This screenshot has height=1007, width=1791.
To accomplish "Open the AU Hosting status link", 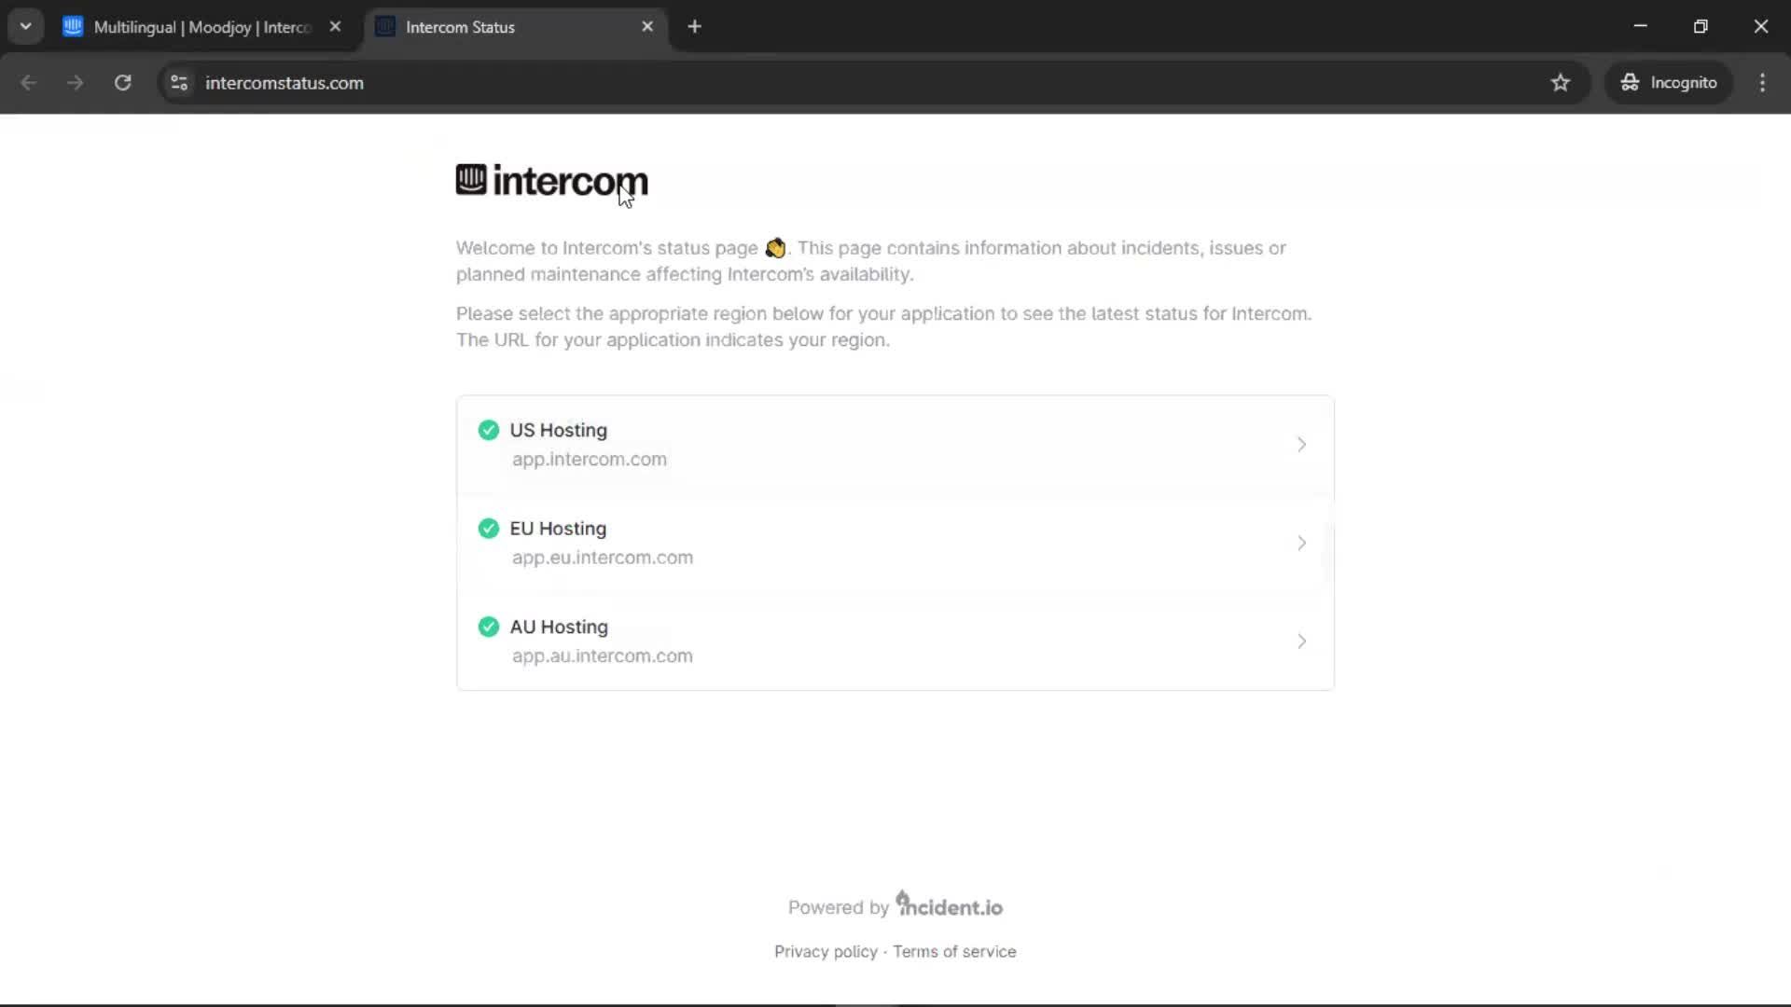I will 895,641.
